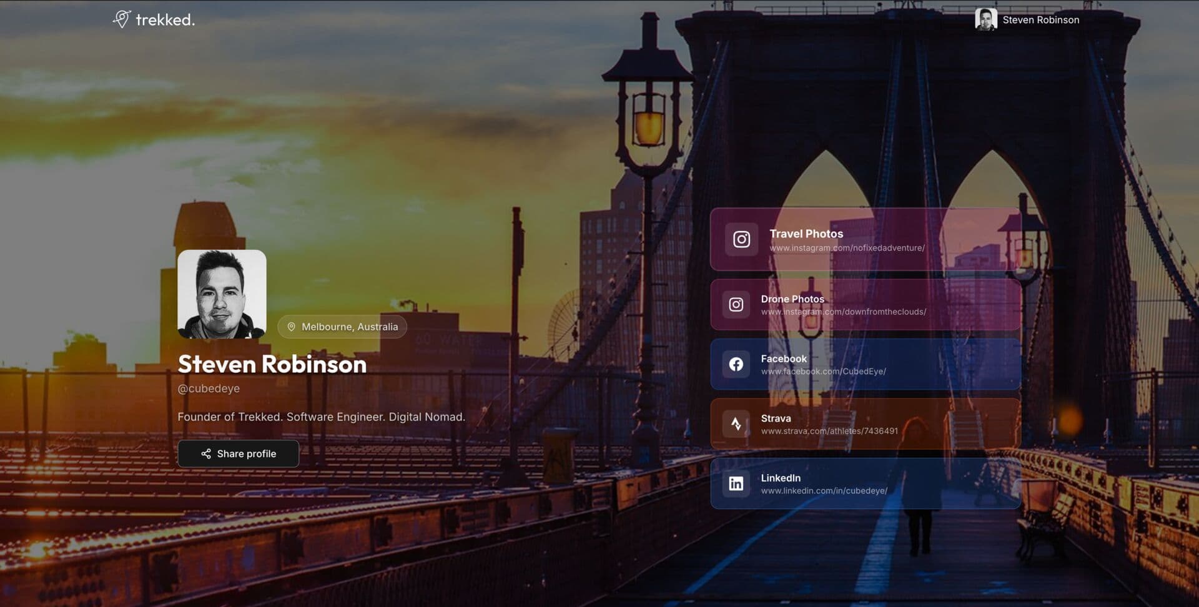Image resolution: width=1199 pixels, height=607 pixels.
Task: Open the downfromtheclouds Instagram URL
Action: click(x=843, y=312)
